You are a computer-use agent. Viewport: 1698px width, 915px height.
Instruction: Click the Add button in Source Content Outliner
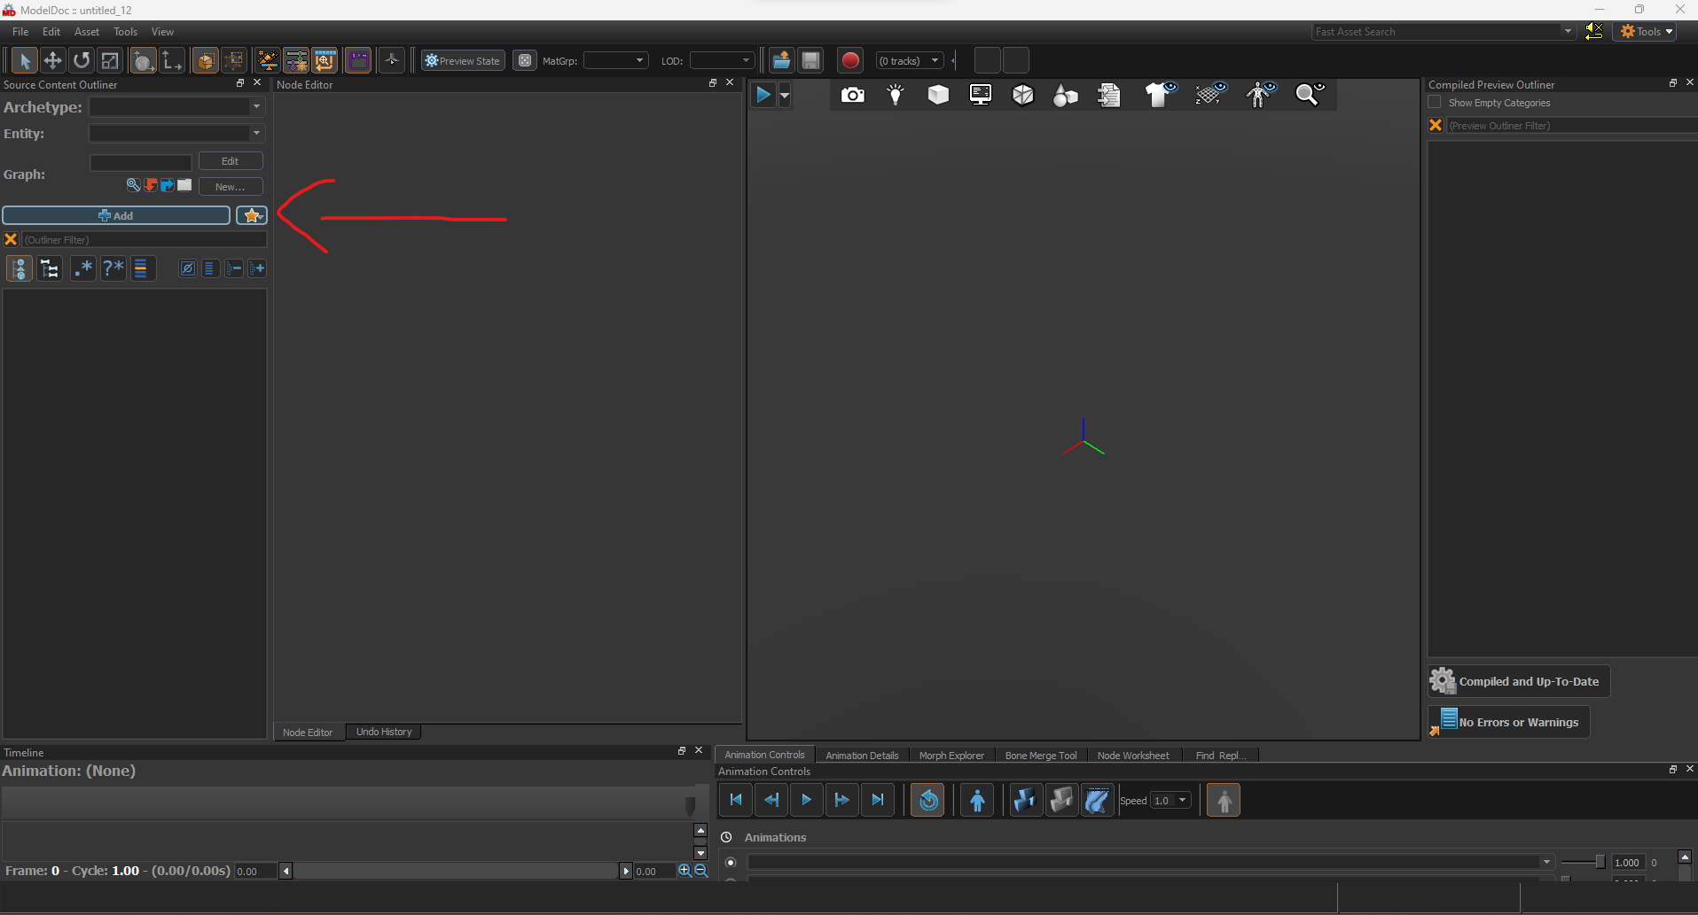pyautogui.click(x=116, y=215)
